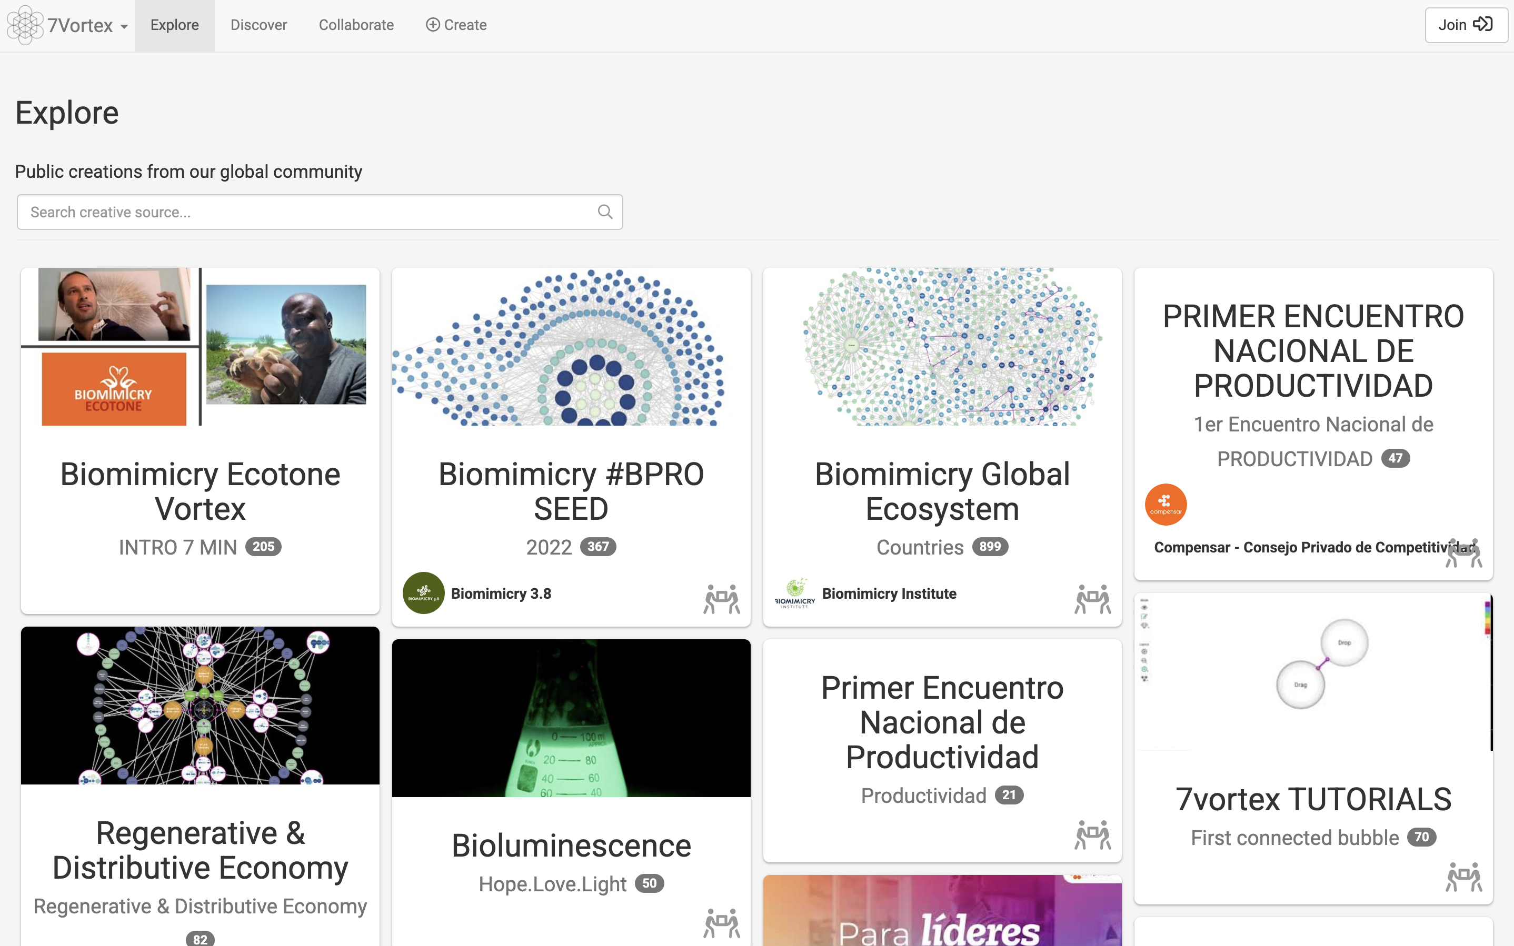Click collaboration icon on Biomimicry #BPRO SEED card
Screen dimensions: 1514x946
pos(722,599)
